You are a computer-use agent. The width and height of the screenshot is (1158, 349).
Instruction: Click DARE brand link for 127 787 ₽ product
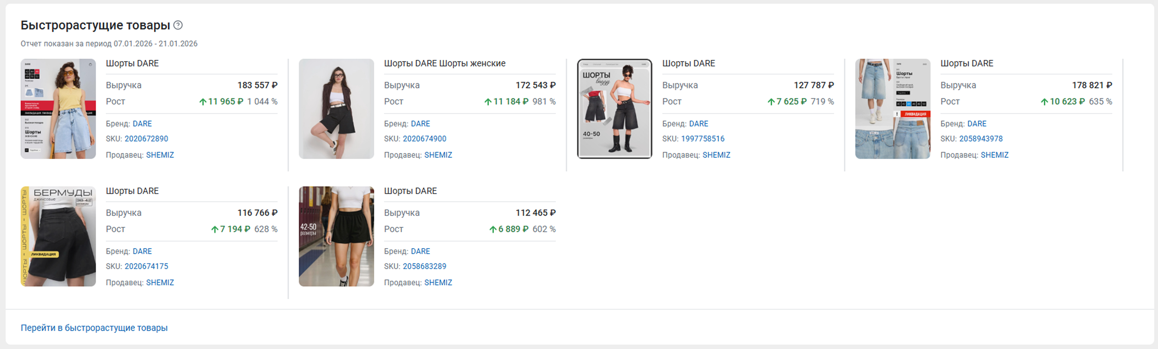(x=698, y=123)
